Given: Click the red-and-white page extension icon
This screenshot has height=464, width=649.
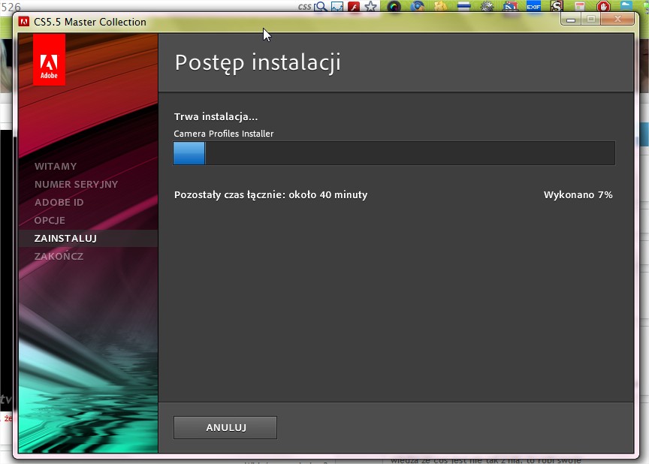Looking at the screenshot, I should click(580, 6).
